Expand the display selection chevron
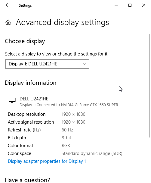The image size is (151, 183). tap(85, 64)
